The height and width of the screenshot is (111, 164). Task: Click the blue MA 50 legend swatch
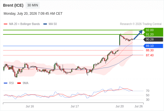[x=45, y=24]
